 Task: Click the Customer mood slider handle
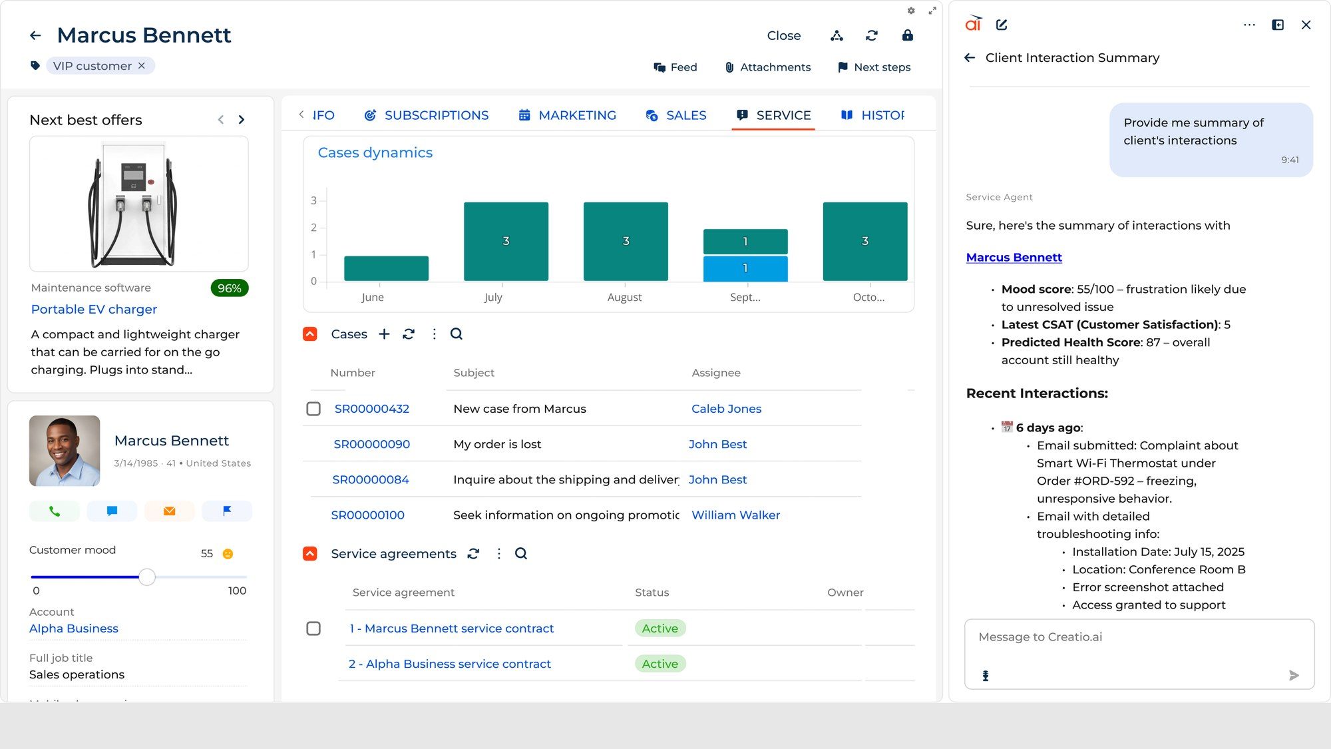(147, 577)
